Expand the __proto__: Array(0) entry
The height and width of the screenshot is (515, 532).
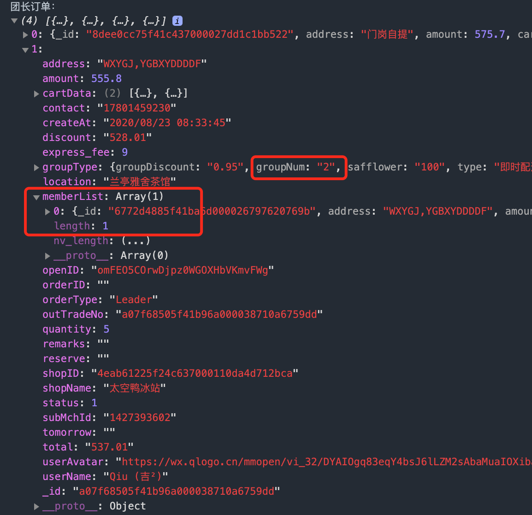point(47,256)
